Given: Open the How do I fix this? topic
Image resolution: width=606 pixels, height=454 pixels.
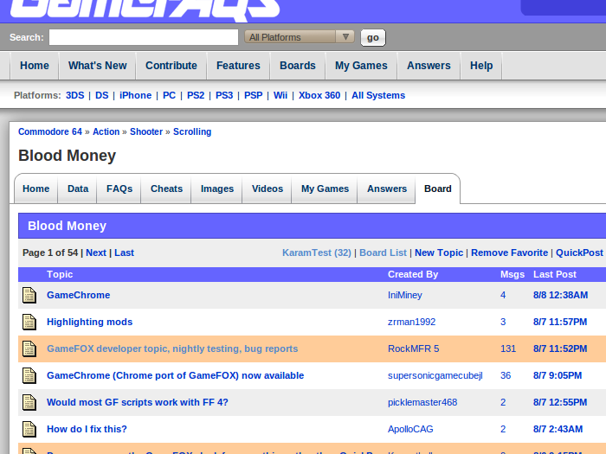Looking at the screenshot, I should click(87, 429).
